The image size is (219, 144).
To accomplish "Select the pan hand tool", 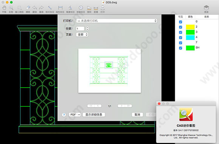I will point(4,9).
